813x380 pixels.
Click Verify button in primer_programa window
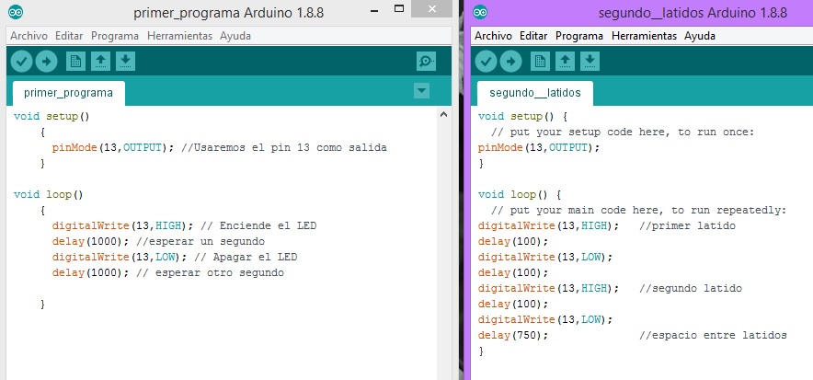[21, 62]
